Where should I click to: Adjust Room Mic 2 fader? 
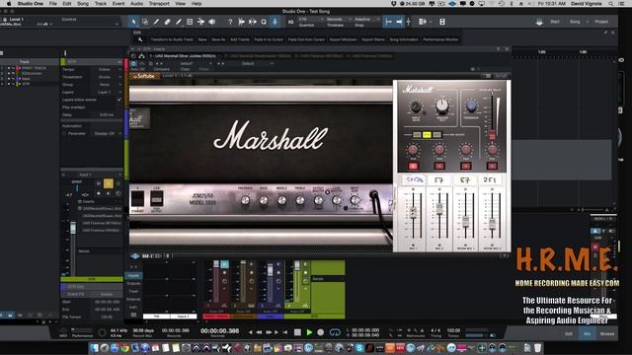492,224
